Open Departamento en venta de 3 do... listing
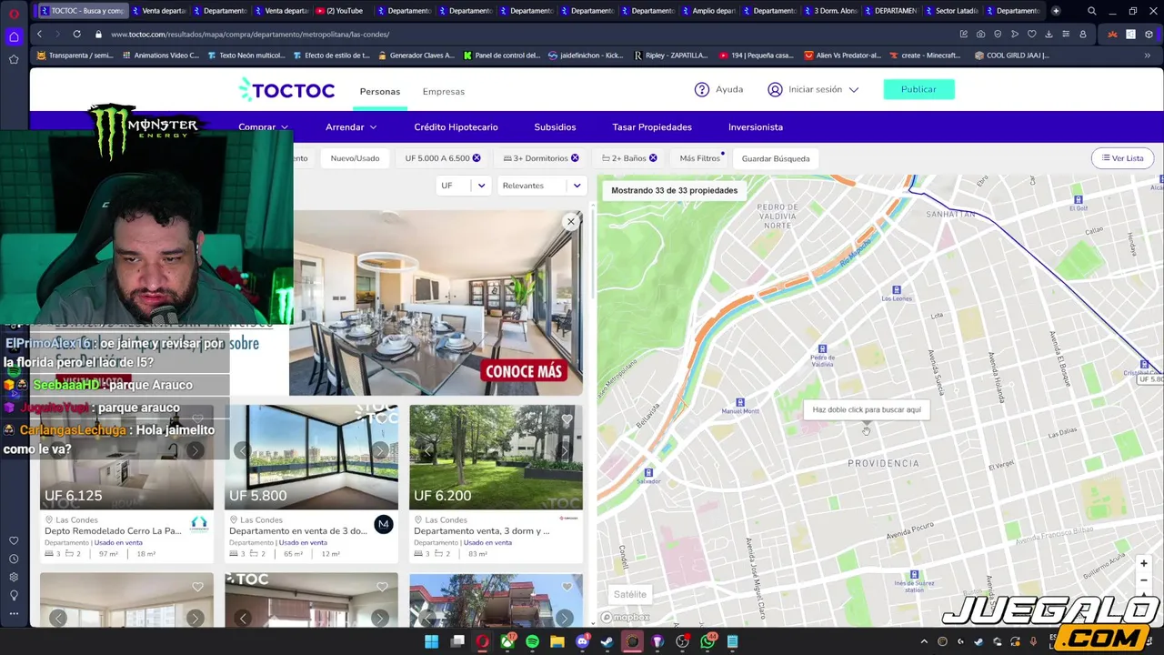The image size is (1164, 655). coord(298,530)
